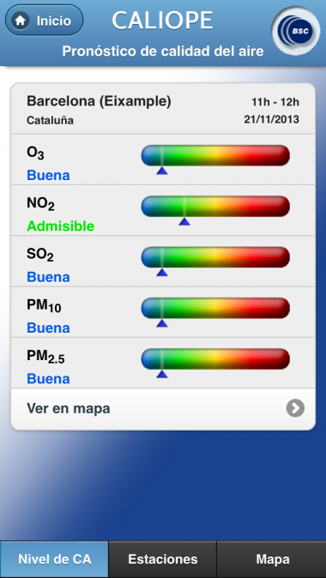Open the Ver en mapa row
The image size is (326, 578).
pyautogui.click(x=163, y=409)
